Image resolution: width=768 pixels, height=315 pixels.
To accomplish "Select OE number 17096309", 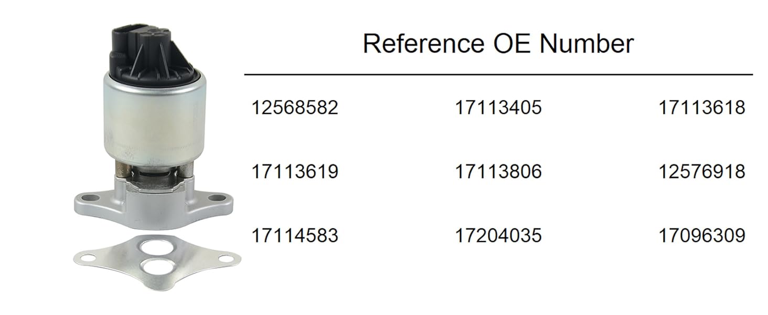I will [701, 235].
